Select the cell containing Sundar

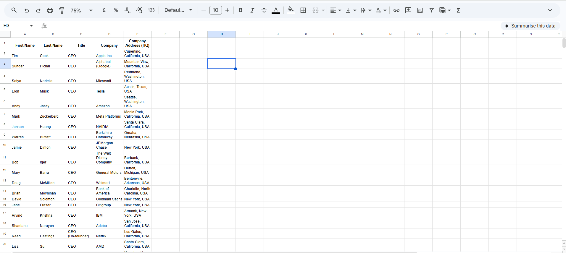(x=25, y=64)
